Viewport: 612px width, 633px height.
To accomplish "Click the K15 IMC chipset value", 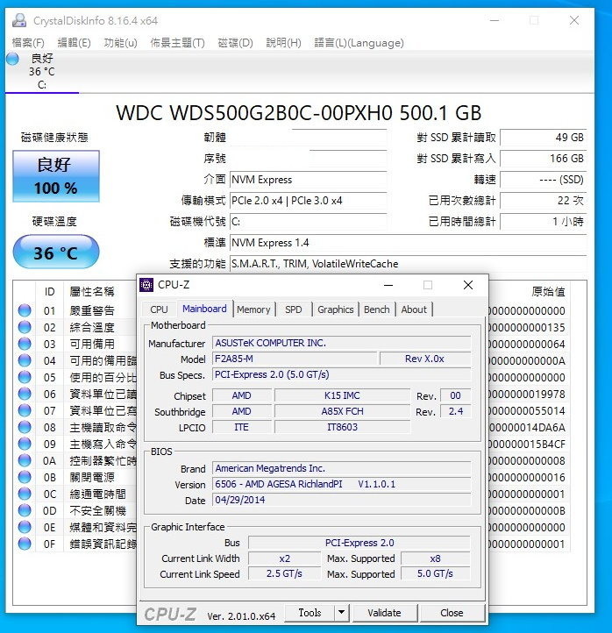I will [x=342, y=395].
